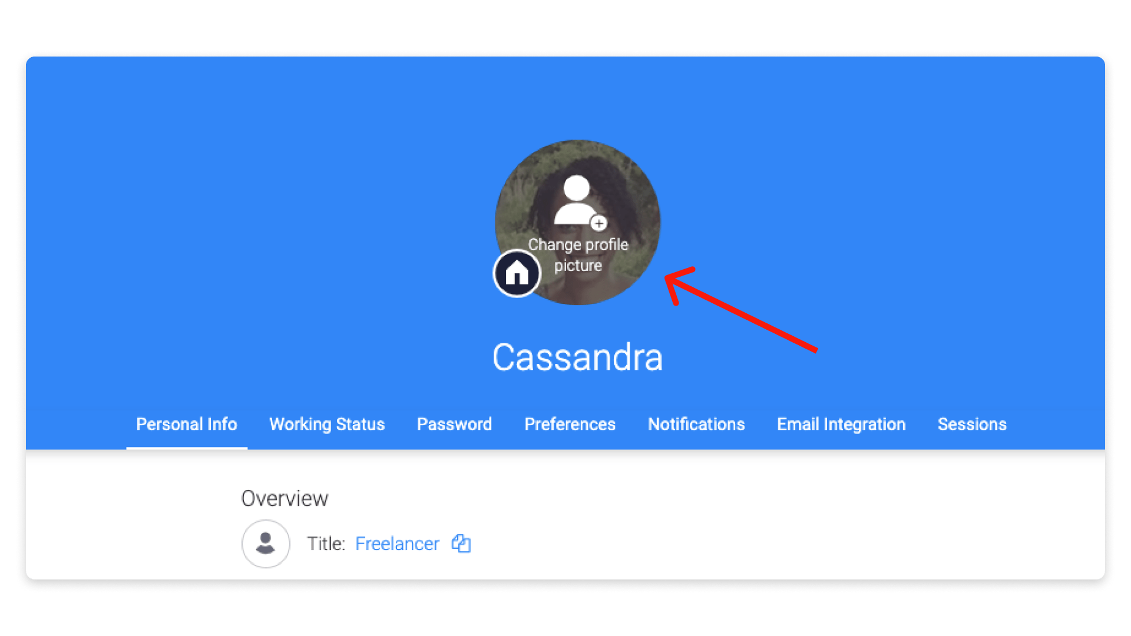Click the copy icon next to Freelancer
This screenshot has width=1131, height=636.
pos(461,543)
